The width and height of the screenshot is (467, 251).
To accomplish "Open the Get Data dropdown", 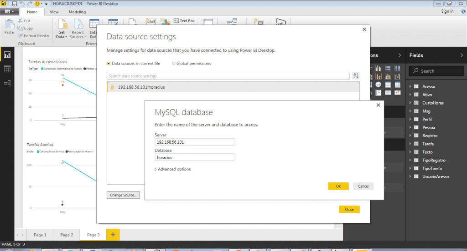I will coord(62,29).
